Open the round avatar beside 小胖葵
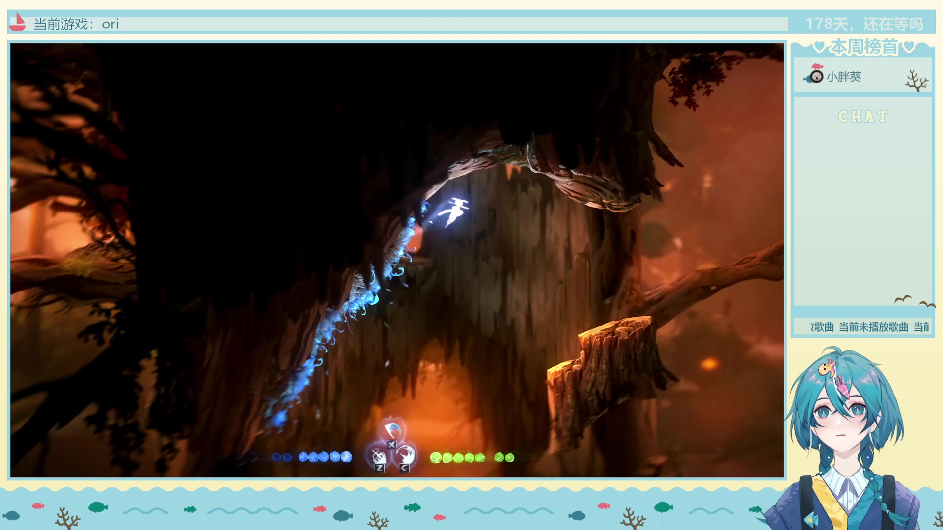 click(x=816, y=77)
